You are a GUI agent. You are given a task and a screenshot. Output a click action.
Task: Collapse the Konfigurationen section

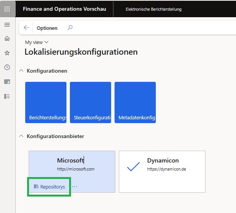(21, 71)
